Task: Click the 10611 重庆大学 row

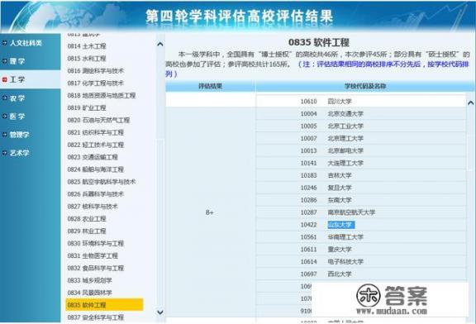Action: click(x=360, y=250)
